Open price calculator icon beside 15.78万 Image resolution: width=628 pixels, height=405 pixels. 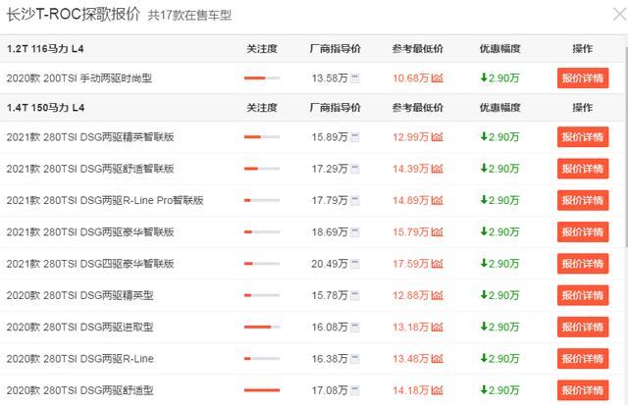(x=355, y=295)
